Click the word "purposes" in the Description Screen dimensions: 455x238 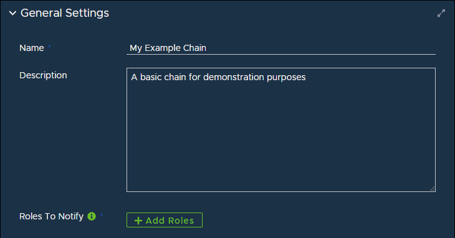coord(286,78)
